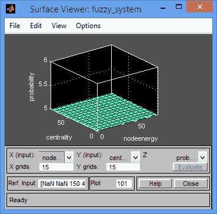Maximize the Surface Viewer window

tap(179, 7)
